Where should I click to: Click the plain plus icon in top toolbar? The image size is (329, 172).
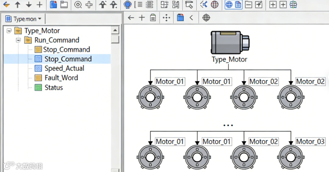(x=39, y=4)
